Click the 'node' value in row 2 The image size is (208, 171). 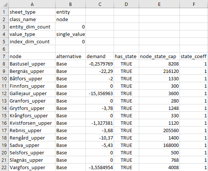tap(70, 20)
